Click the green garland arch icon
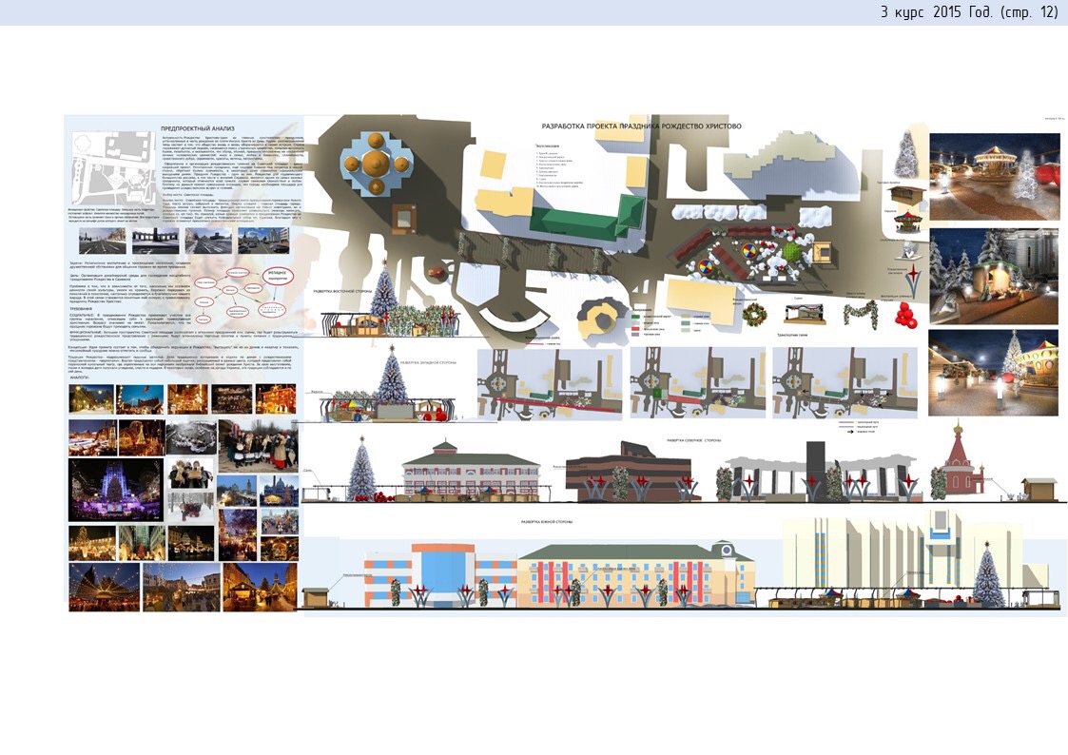 click(862, 313)
